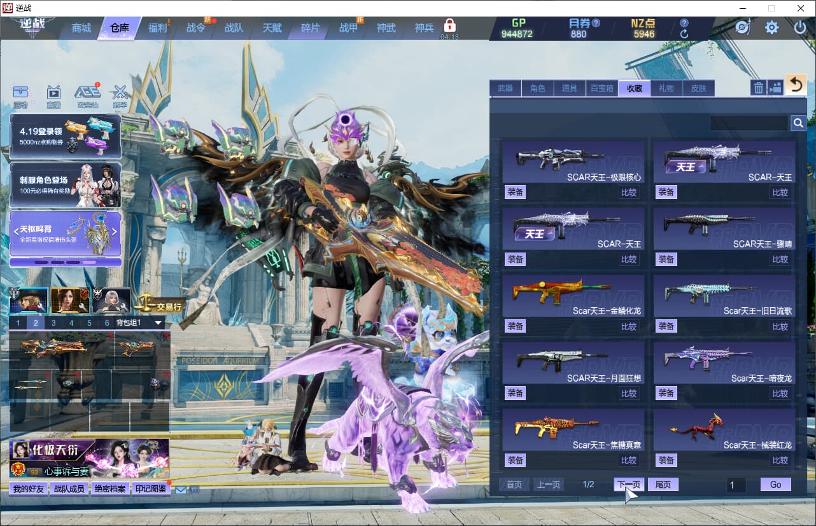Select the brunette character thumbnail
This screenshot has height=526, width=816.
click(x=70, y=301)
